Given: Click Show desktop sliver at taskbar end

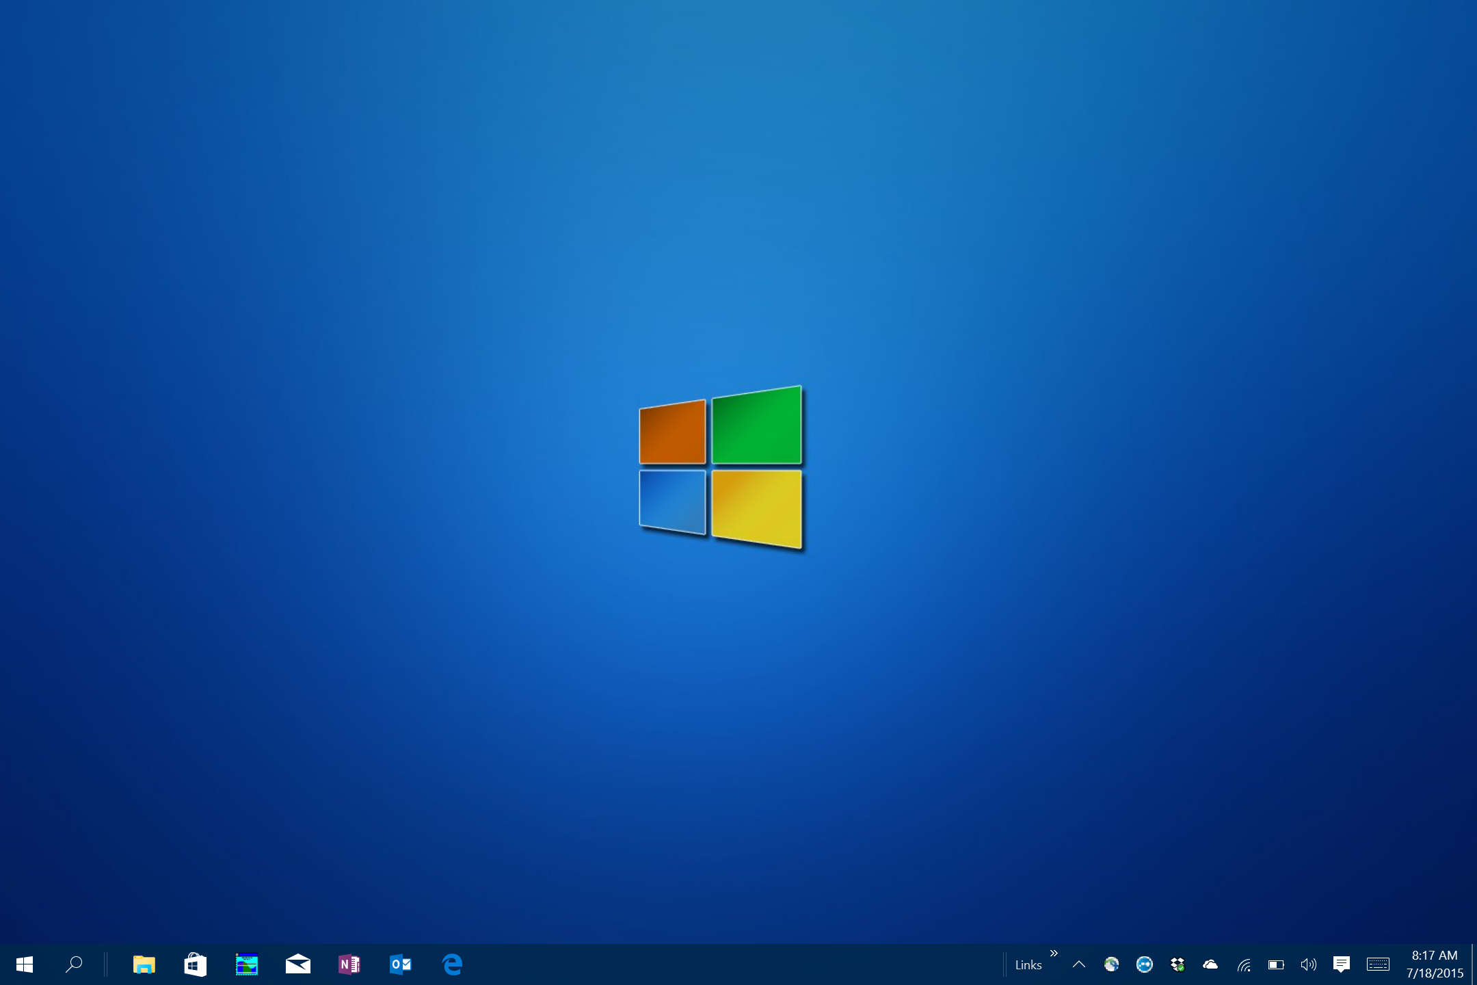Looking at the screenshot, I should 1474,964.
